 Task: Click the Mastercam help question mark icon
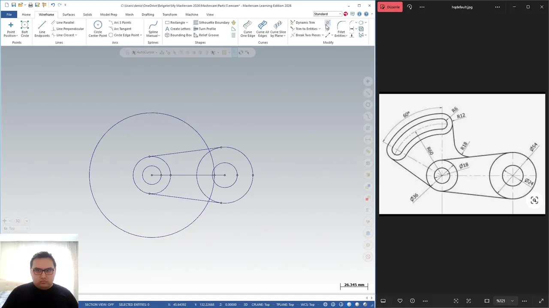[366, 14]
